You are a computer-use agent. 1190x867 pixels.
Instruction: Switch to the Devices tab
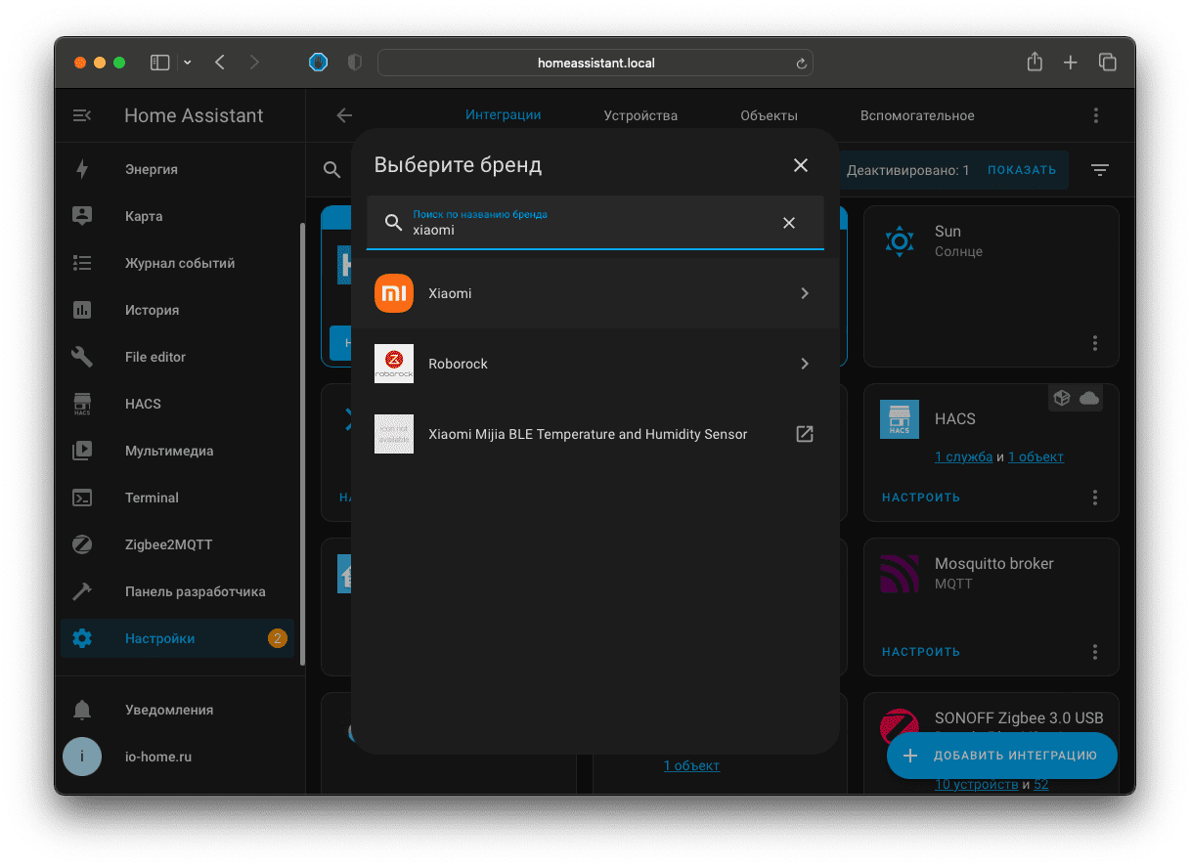coord(640,115)
